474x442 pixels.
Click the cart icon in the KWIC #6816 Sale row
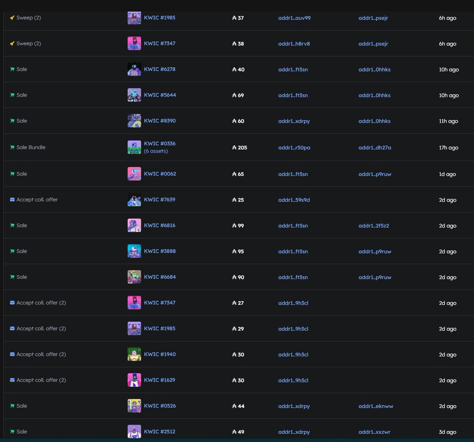(12, 225)
